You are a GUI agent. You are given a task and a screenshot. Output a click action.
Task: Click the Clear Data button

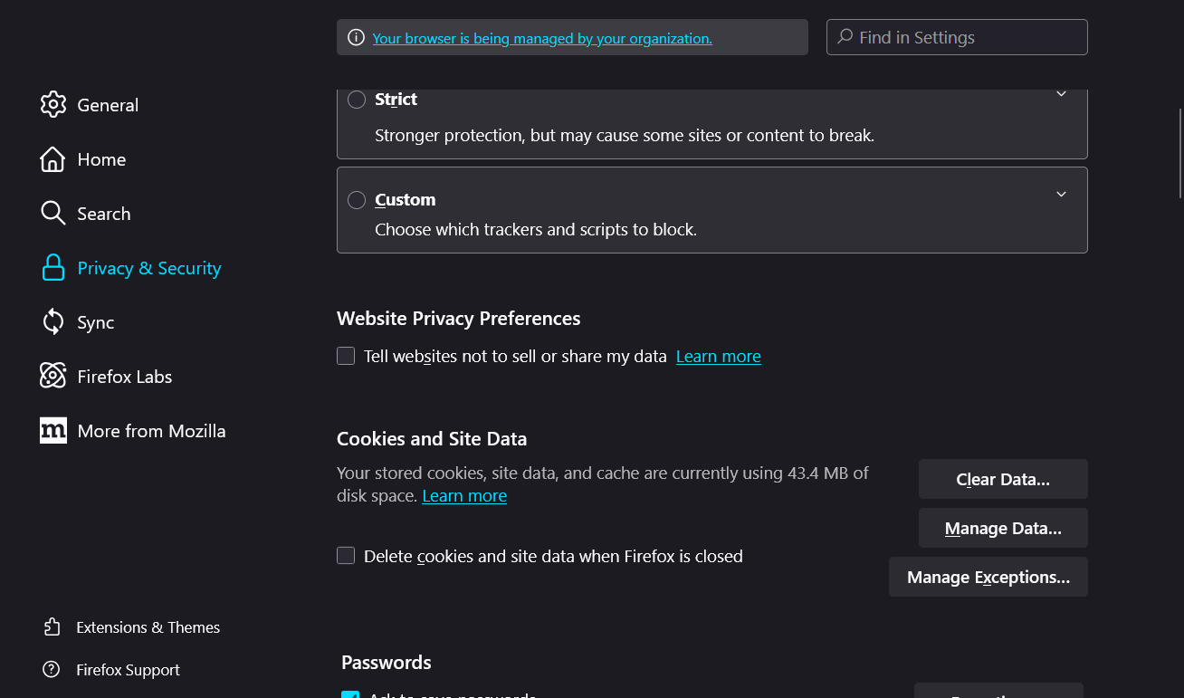1003,479
